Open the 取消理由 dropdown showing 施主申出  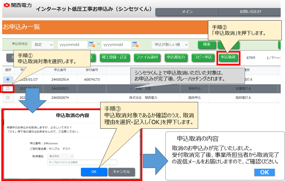(60, 156)
